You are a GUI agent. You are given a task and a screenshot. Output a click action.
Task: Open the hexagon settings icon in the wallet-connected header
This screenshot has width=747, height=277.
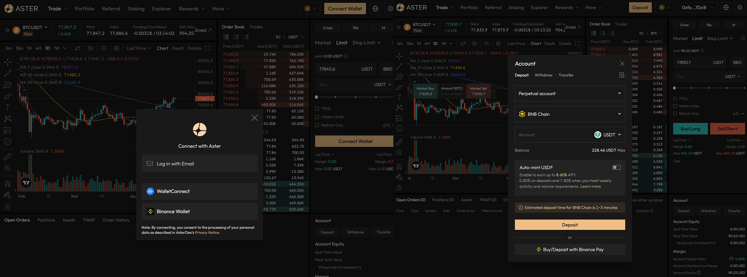(x=740, y=8)
